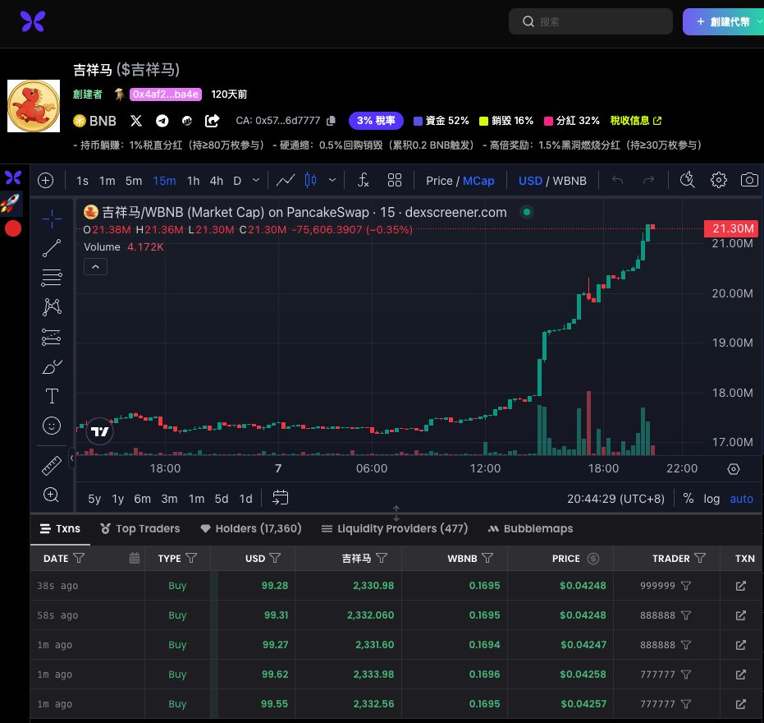Select the text annotation tool
This screenshot has width=764, height=723.
(52, 396)
